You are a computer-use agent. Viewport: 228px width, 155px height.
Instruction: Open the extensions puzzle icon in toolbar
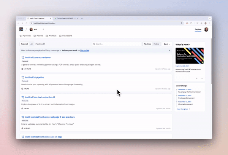pos(192,23)
